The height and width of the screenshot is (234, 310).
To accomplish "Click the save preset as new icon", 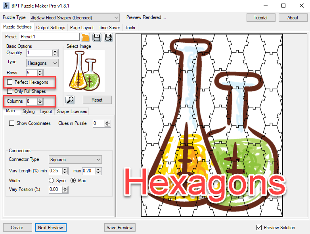I will pos(109,38).
